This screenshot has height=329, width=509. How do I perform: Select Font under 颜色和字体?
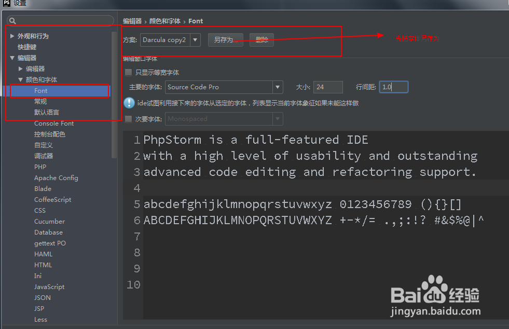(x=41, y=91)
